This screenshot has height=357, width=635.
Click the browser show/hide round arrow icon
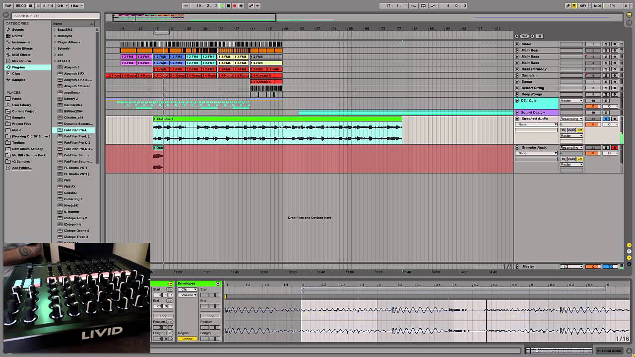pyautogui.click(x=6, y=15)
